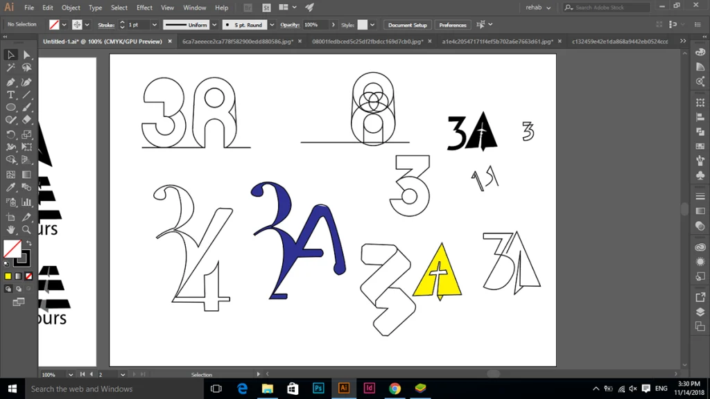Activate the Artboard tool
Image resolution: width=710 pixels, height=399 pixels.
(10, 217)
